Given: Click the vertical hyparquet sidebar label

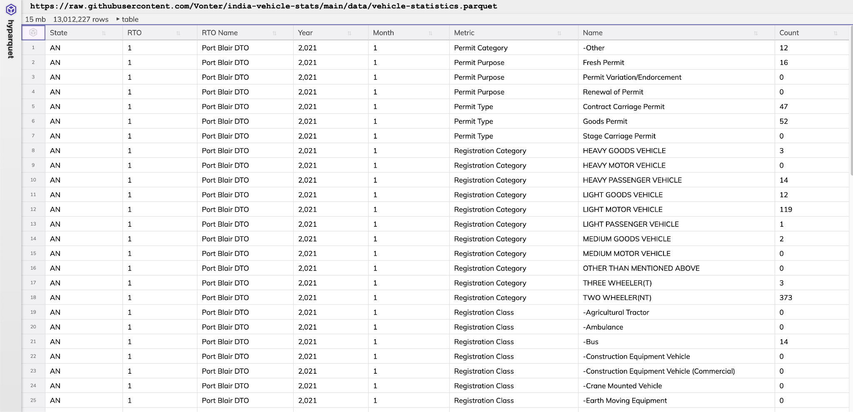Looking at the screenshot, I should pyautogui.click(x=11, y=39).
